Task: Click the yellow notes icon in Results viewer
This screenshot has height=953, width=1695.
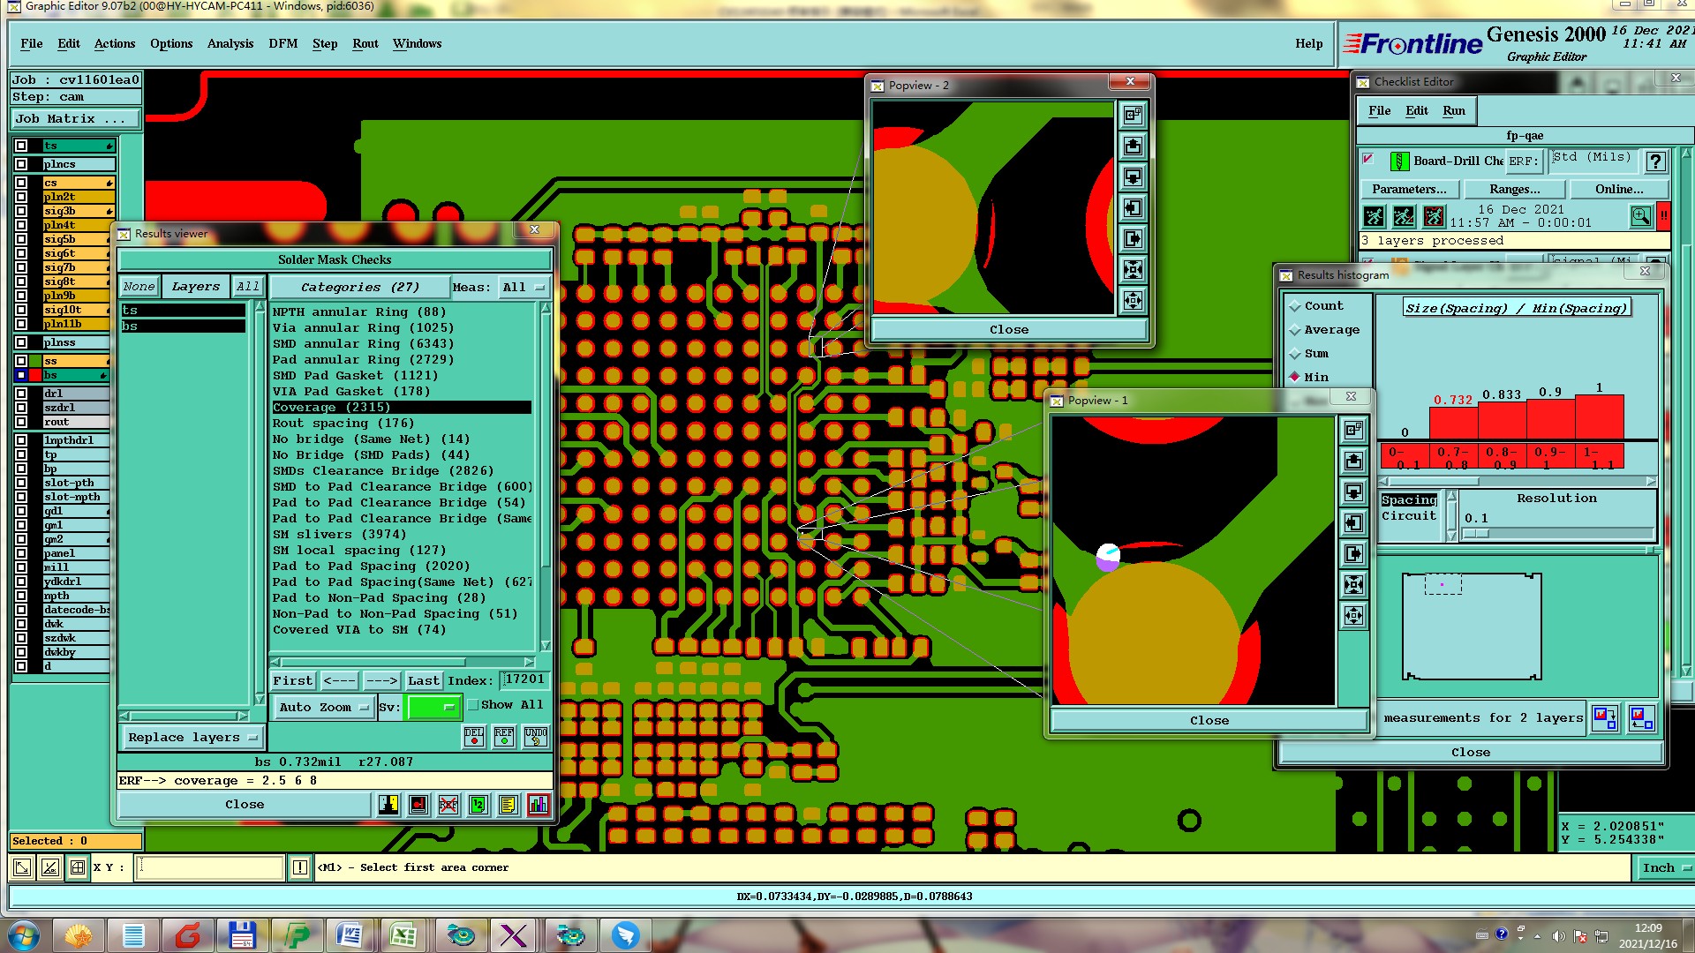Action: point(508,805)
